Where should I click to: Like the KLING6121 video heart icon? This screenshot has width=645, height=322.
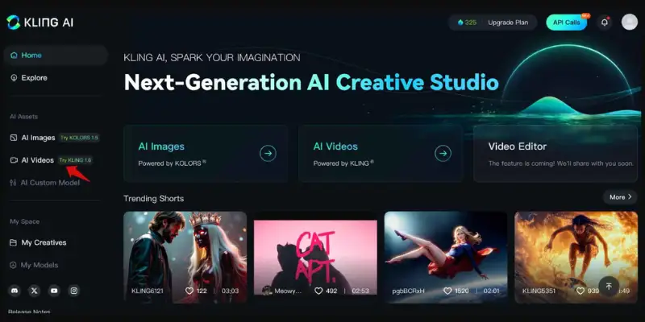pos(189,291)
